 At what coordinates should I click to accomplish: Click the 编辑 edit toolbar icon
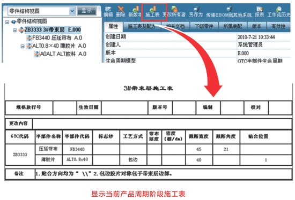point(108,12)
